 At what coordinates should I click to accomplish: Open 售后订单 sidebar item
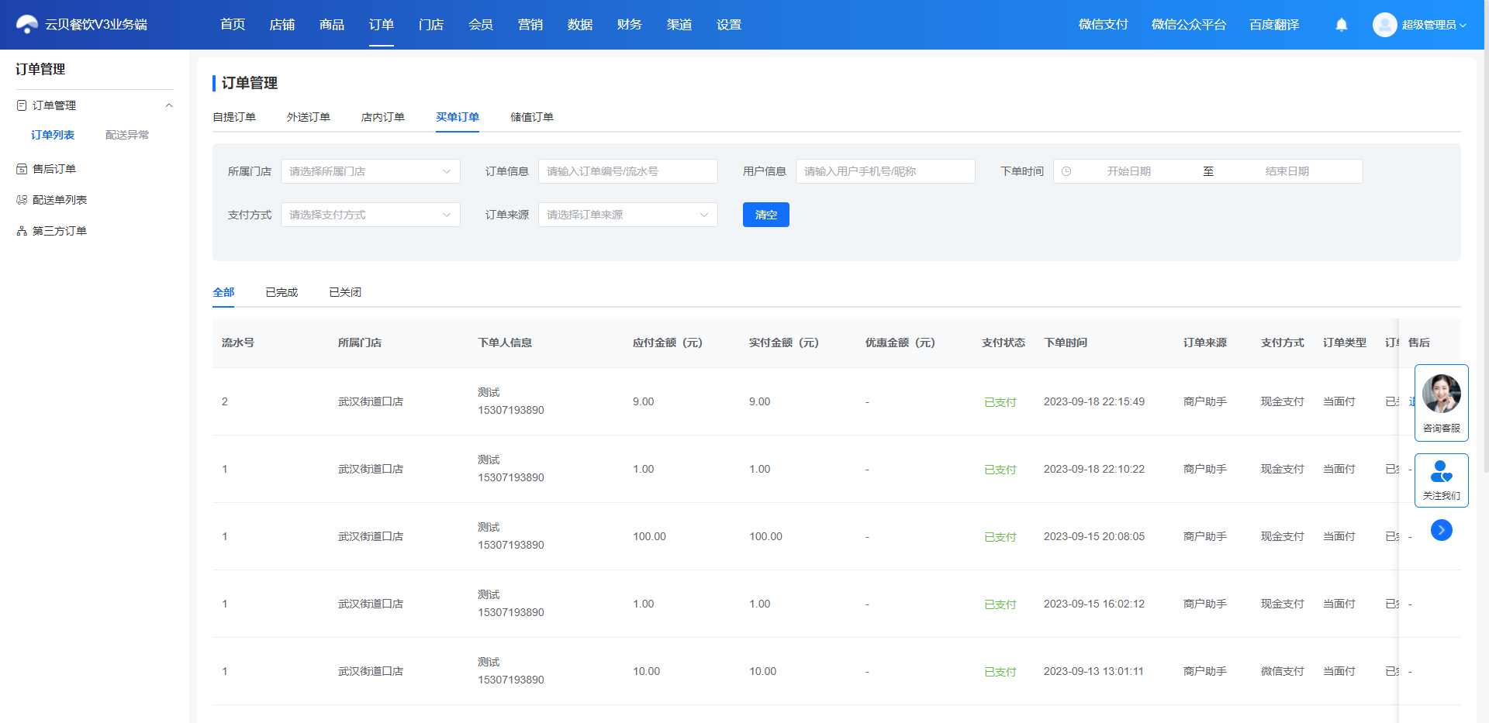[54, 169]
